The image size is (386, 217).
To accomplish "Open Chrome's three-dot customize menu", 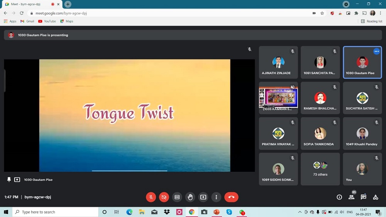I will point(381,13).
